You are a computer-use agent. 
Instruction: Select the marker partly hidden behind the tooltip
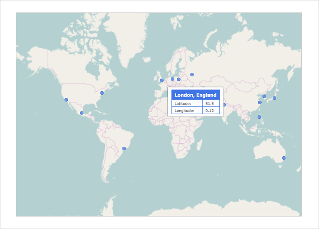225,105
